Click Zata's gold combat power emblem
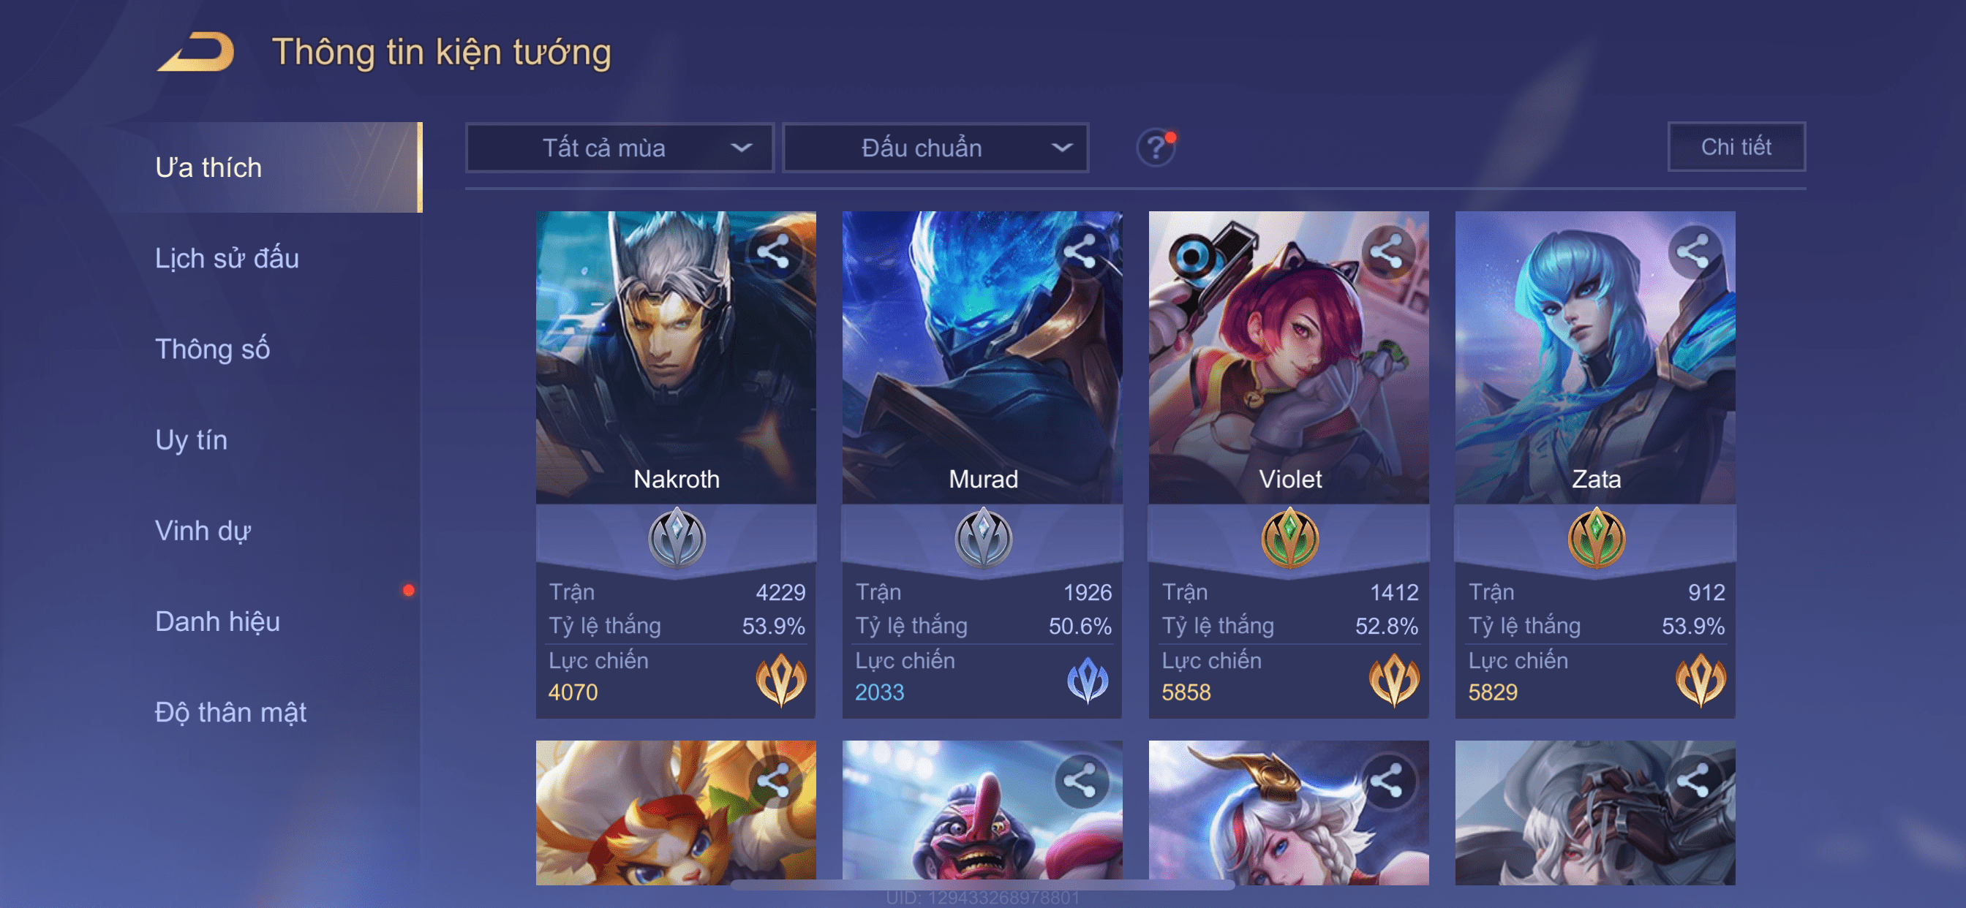Screen dimensions: 1966x908 point(1701,679)
